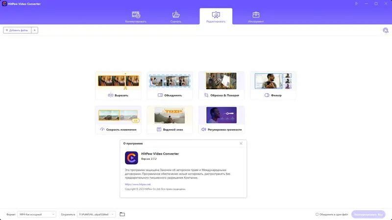Click the crop and rotate preview thumbnail
The image size is (392, 220).
221,81
